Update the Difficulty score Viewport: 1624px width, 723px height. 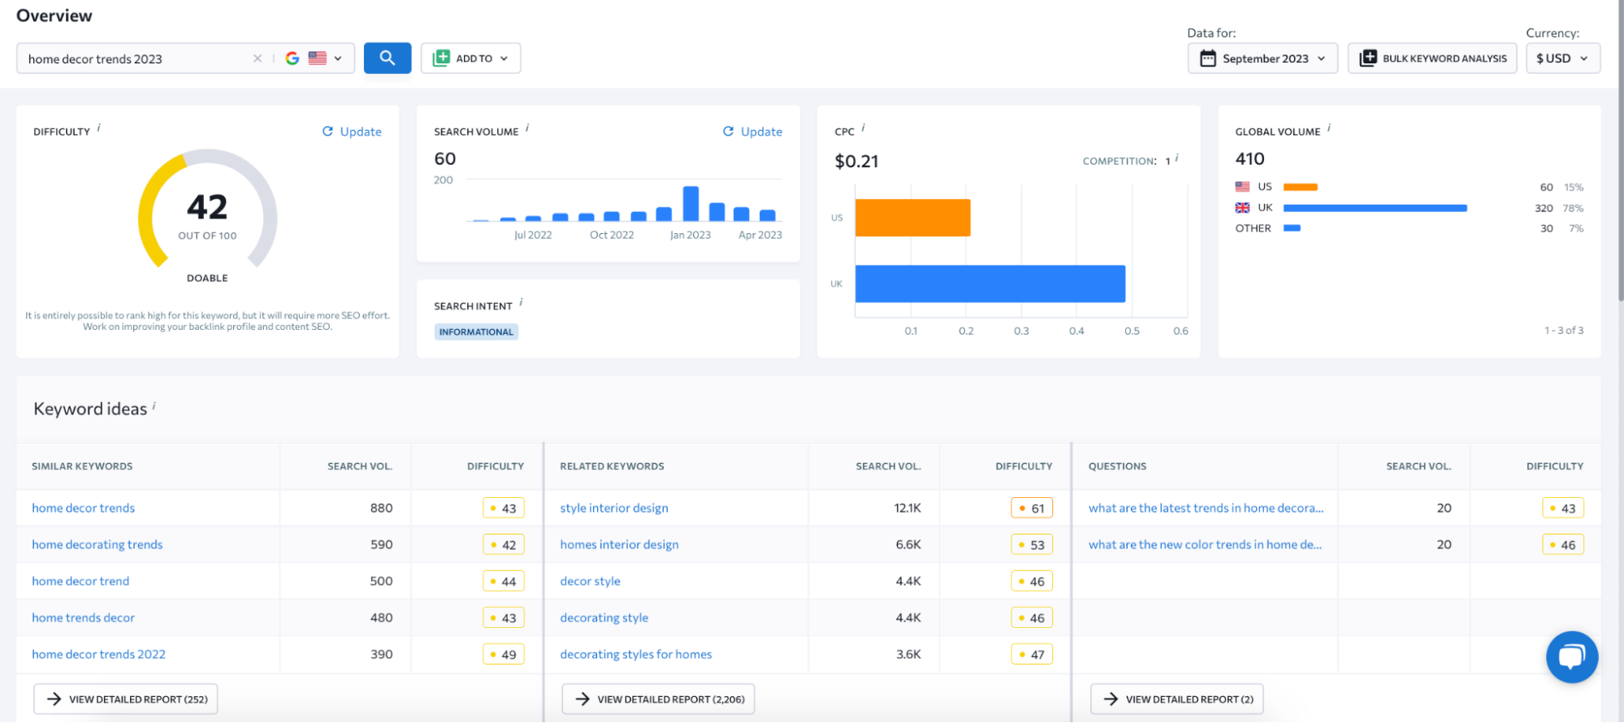point(352,132)
